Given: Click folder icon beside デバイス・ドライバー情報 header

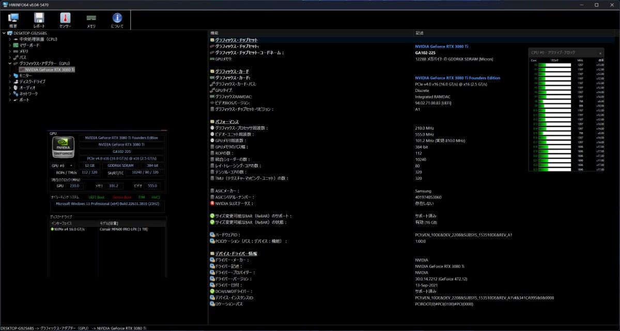Looking at the screenshot, I should pyautogui.click(x=212, y=254).
